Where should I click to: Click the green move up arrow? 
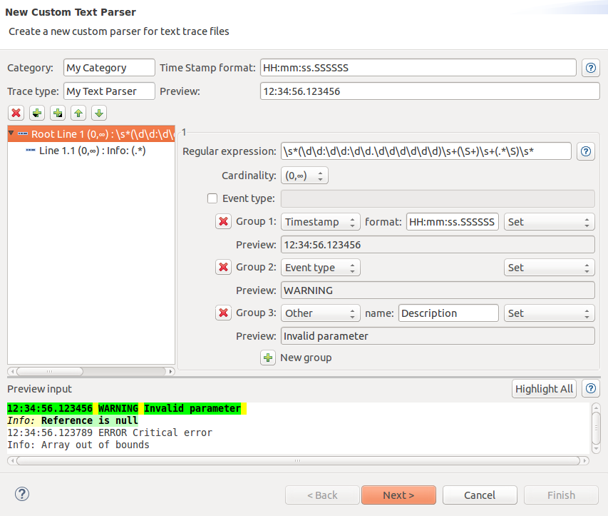[78, 113]
